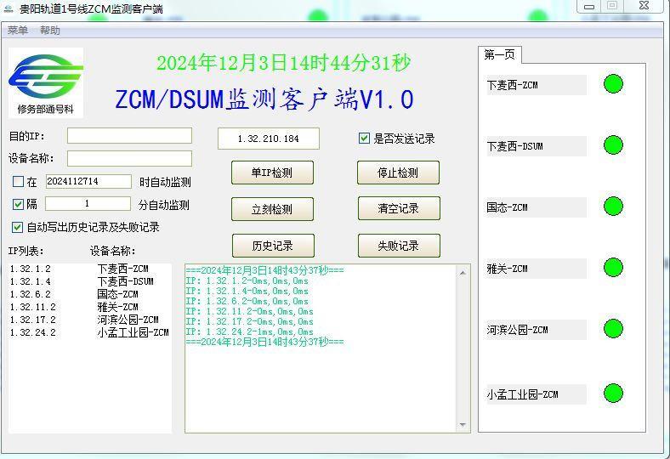Open the 帮助 menu

50,31
